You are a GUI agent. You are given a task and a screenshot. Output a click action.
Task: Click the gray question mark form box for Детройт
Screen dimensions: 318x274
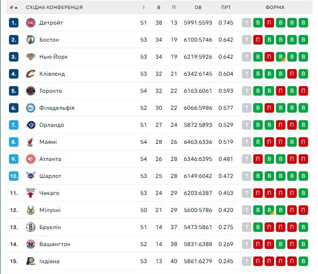coord(246,23)
